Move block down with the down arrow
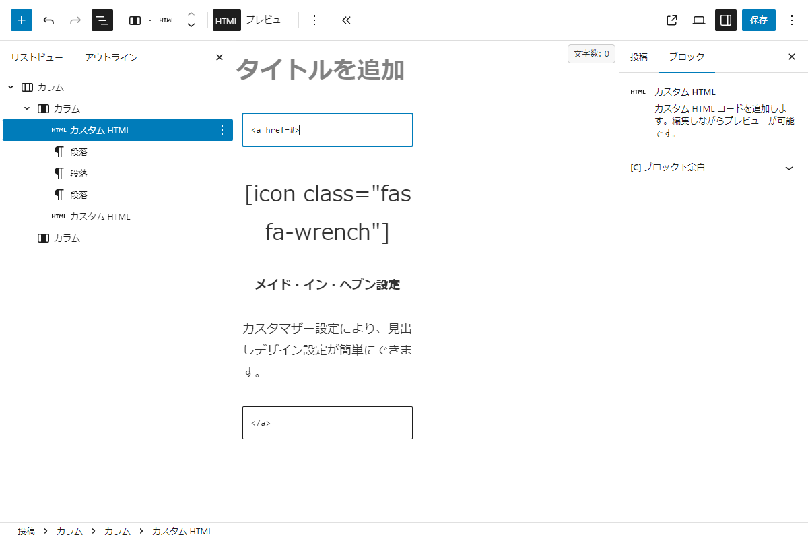 (191, 26)
